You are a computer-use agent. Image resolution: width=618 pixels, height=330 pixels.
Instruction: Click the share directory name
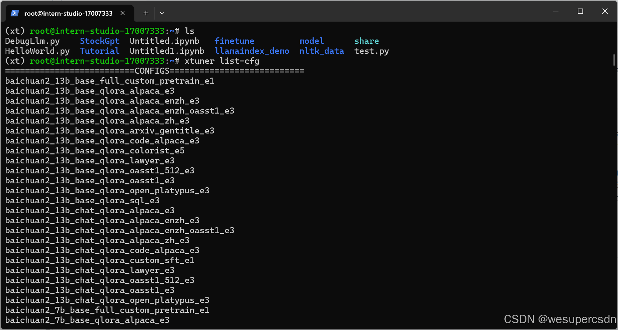[367, 41]
